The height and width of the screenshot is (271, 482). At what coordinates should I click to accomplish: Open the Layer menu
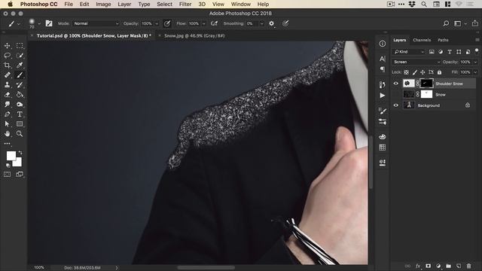(x=124, y=5)
